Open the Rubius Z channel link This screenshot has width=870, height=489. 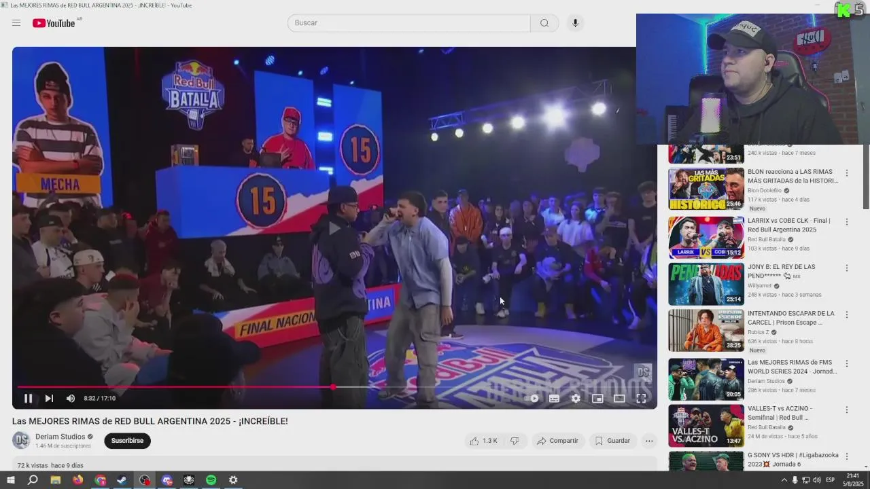click(x=759, y=332)
